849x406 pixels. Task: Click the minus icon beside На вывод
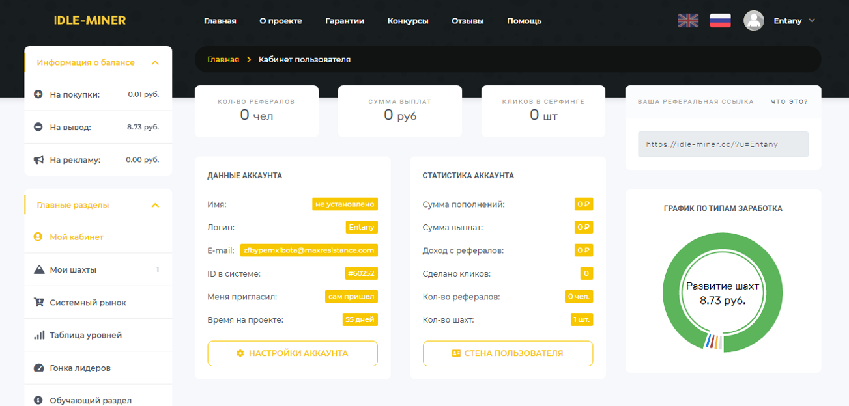[38, 127]
